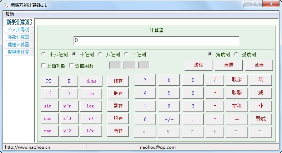Insert left parenthesis

coord(50,94)
